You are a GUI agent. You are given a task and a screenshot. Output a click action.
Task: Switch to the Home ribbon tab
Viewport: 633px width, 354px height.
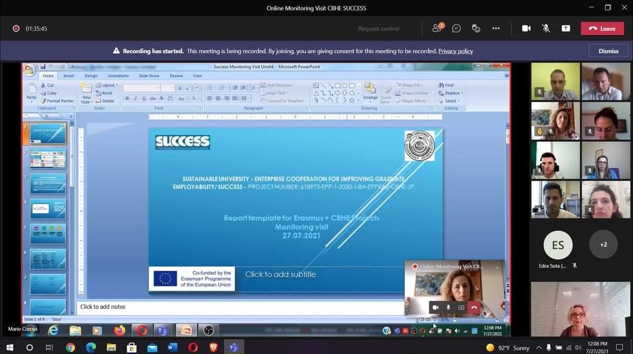[48, 76]
